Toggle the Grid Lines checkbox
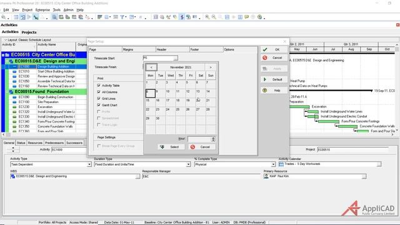400x225 pixels. [99, 99]
